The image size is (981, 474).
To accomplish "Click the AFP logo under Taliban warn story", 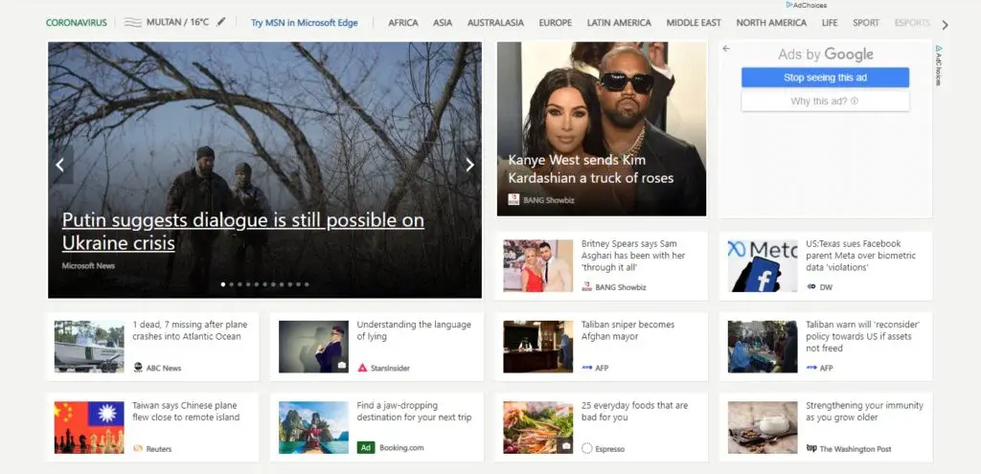I will click(x=811, y=368).
